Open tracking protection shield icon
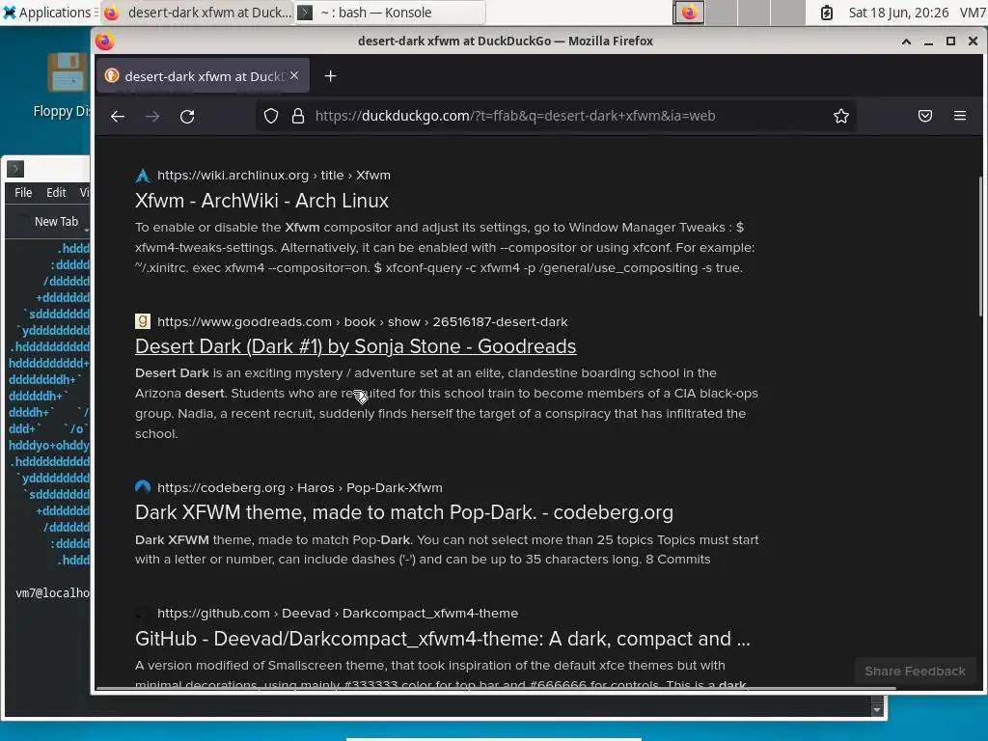 click(271, 116)
